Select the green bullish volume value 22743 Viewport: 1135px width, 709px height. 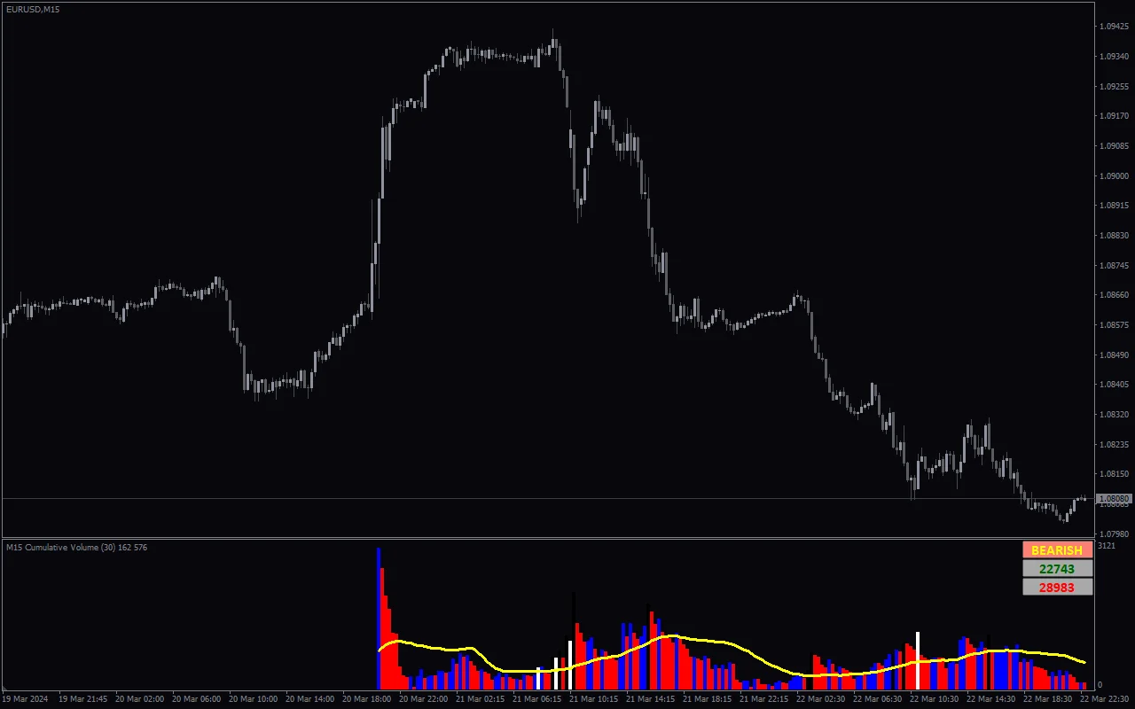[x=1057, y=568]
